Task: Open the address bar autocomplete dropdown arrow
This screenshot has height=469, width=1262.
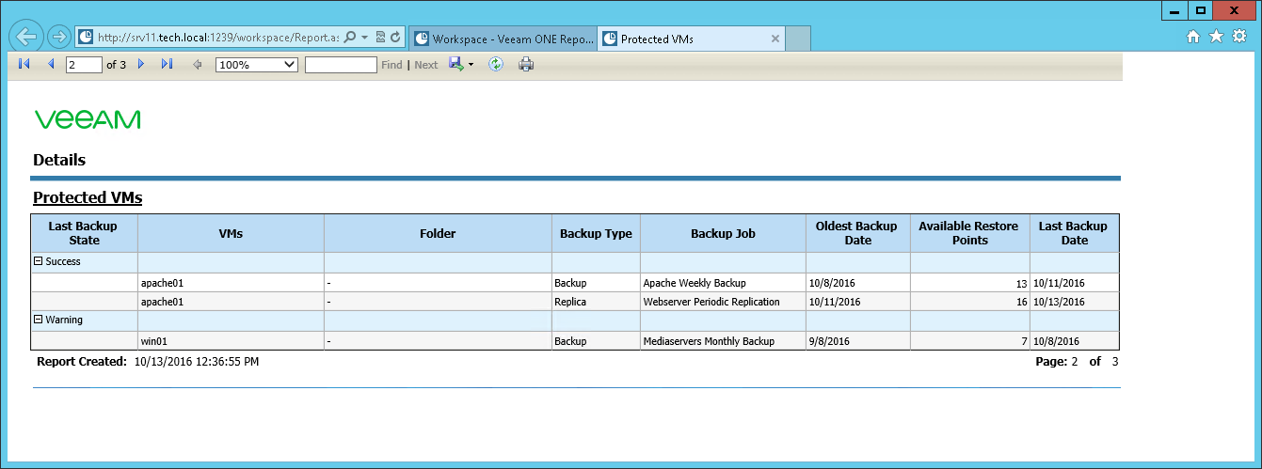Action: tap(364, 38)
